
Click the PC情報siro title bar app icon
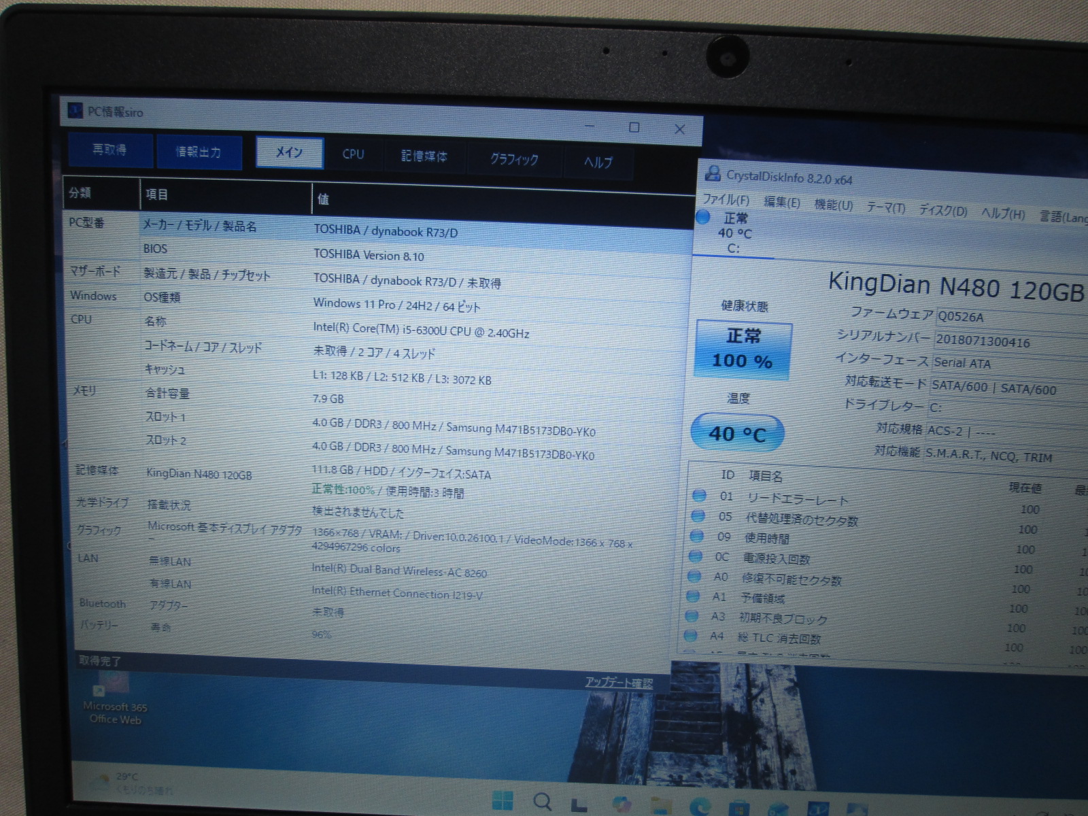75,111
